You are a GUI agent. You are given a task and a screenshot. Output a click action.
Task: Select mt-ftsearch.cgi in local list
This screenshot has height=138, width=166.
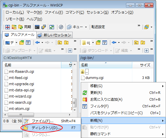(21, 72)
